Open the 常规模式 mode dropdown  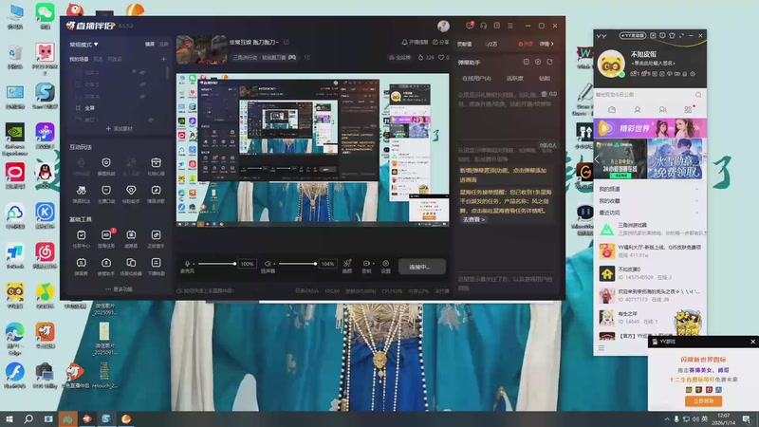click(x=84, y=44)
